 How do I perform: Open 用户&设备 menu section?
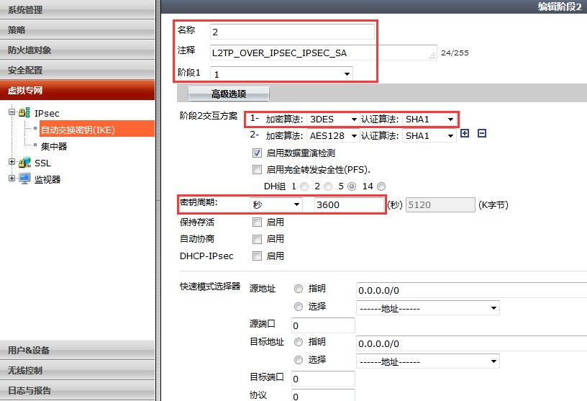pos(77,350)
